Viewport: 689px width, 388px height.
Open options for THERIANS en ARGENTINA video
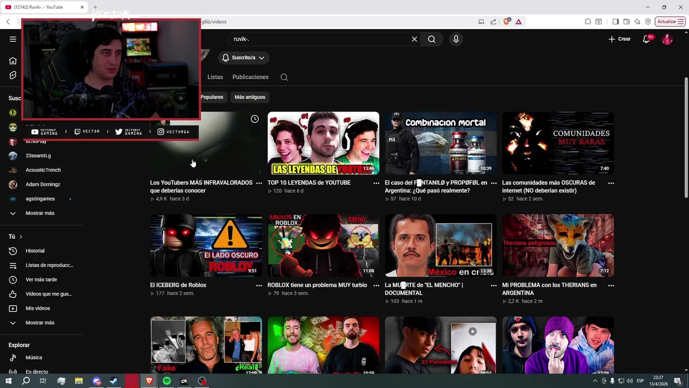(611, 286)
